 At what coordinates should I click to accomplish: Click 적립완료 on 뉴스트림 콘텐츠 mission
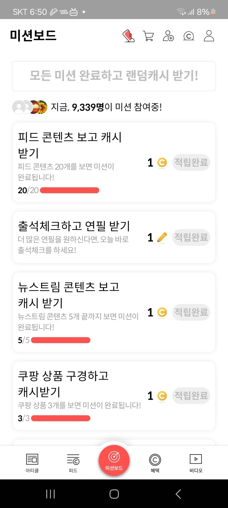[191, 312]
